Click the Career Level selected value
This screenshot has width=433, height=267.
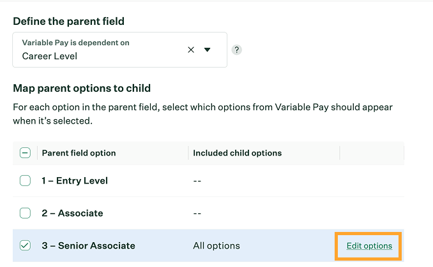[x=50, y=56]
